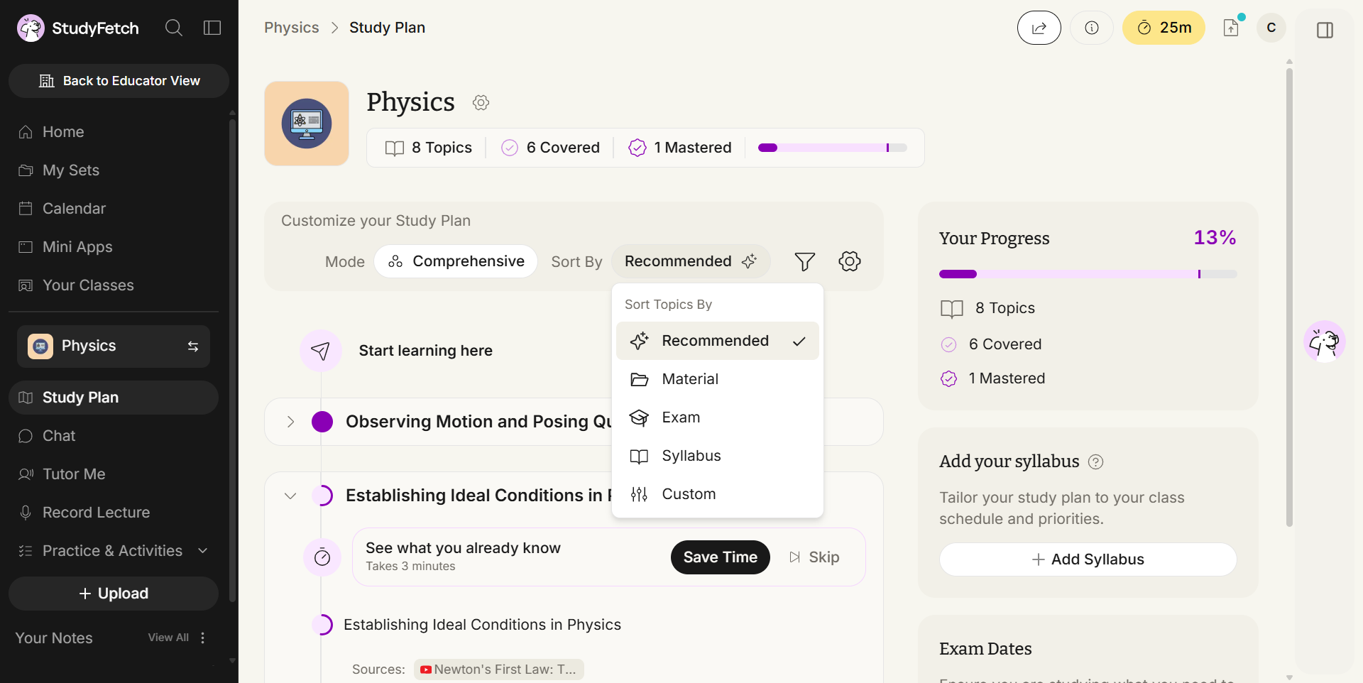Click the sidebar vertical scrollbar
1363x683 pixels.
(232, 361)
